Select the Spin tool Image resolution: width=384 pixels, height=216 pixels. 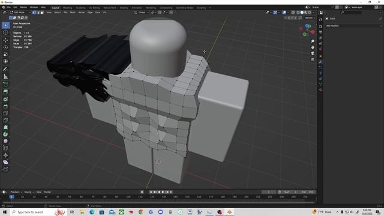tap(5, 134)
